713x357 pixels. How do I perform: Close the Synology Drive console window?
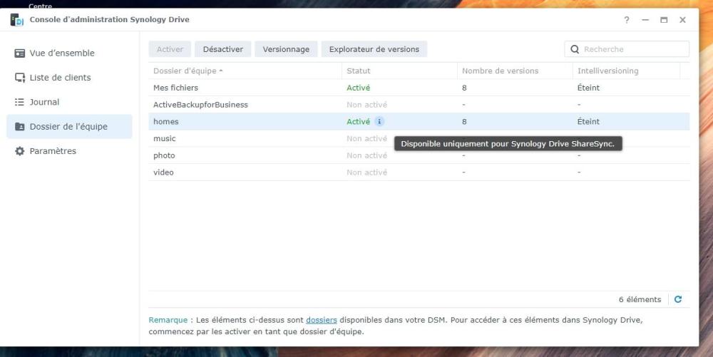click(682, 20)
